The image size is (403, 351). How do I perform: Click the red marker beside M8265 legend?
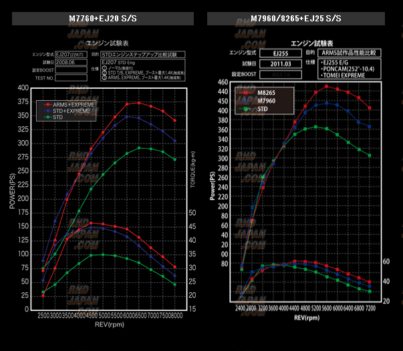coord(246,93)
